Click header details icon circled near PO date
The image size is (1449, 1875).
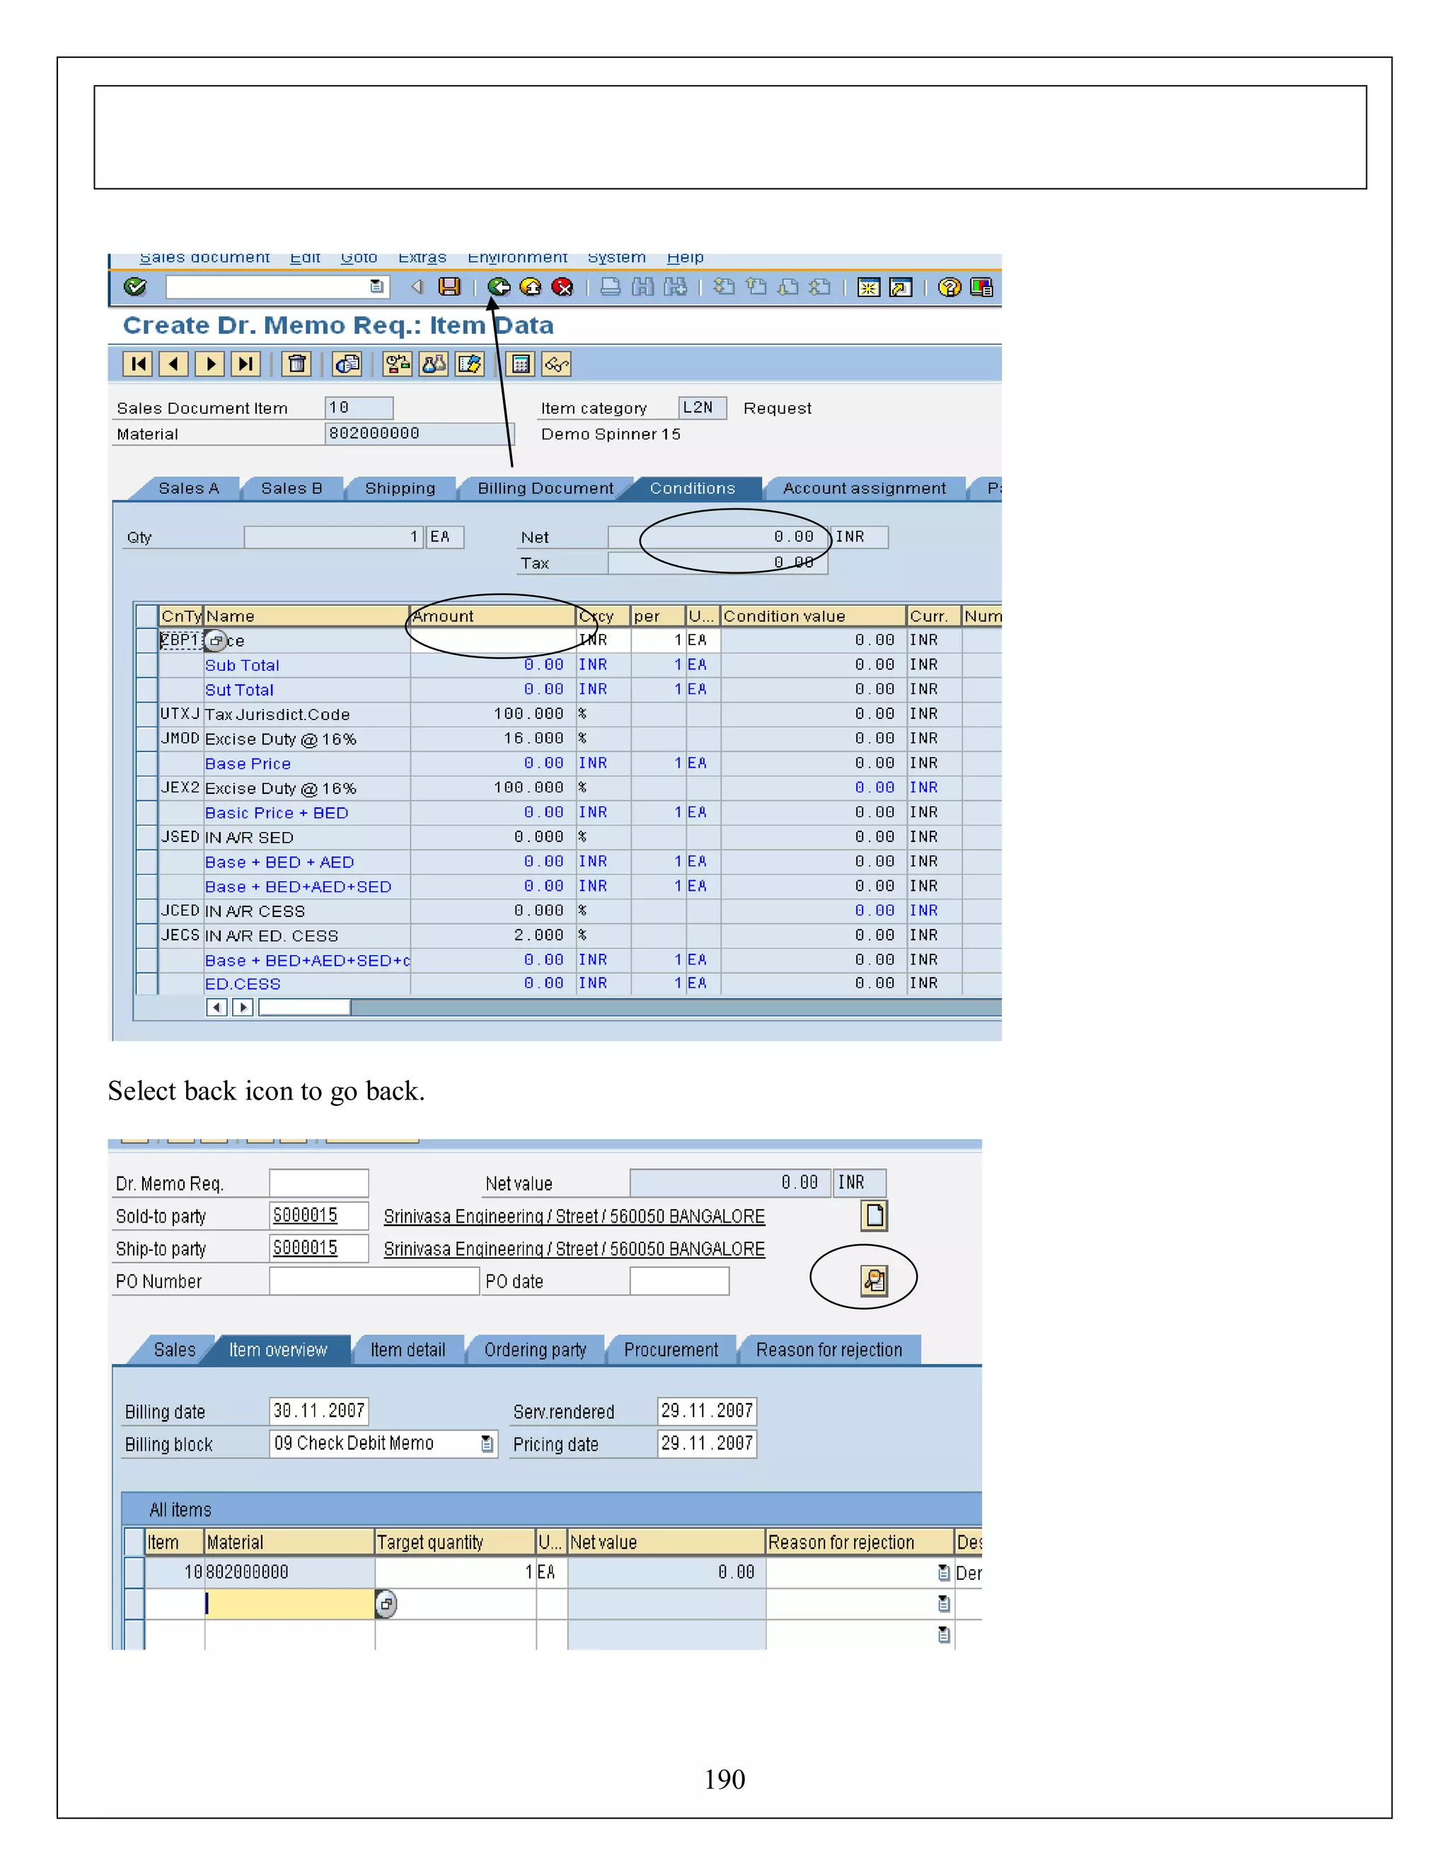(874, 1281)
